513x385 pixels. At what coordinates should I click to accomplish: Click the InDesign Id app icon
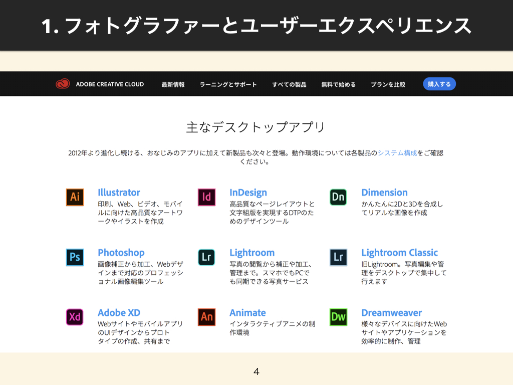207,197
